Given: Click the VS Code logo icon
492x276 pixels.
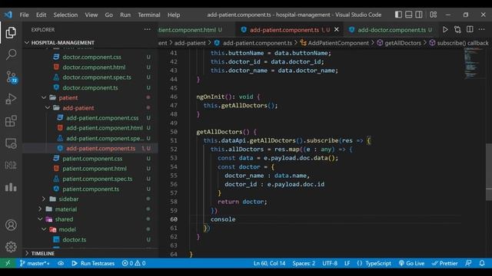Looking at the screenshot, I should pyautogui.click(x=8, y=15).
